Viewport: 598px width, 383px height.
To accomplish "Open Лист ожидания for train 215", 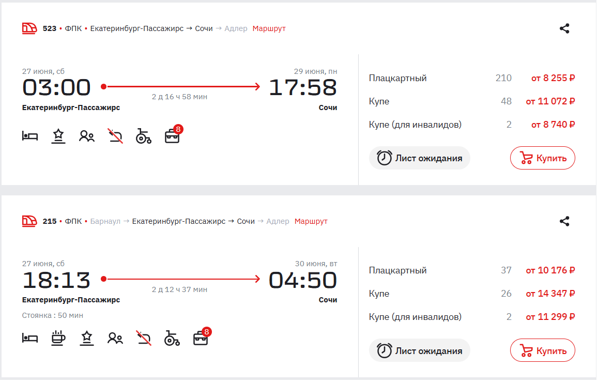I will (419, 351).
